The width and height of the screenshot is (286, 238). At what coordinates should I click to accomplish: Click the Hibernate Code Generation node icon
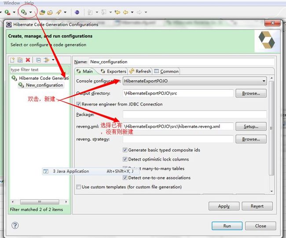[15, 78]
